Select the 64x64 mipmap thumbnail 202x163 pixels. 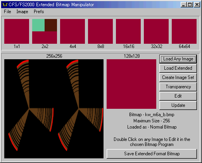(x=184, y=31)
